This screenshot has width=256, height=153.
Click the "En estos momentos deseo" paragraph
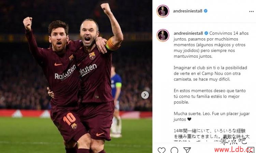(x=210, y=96)
